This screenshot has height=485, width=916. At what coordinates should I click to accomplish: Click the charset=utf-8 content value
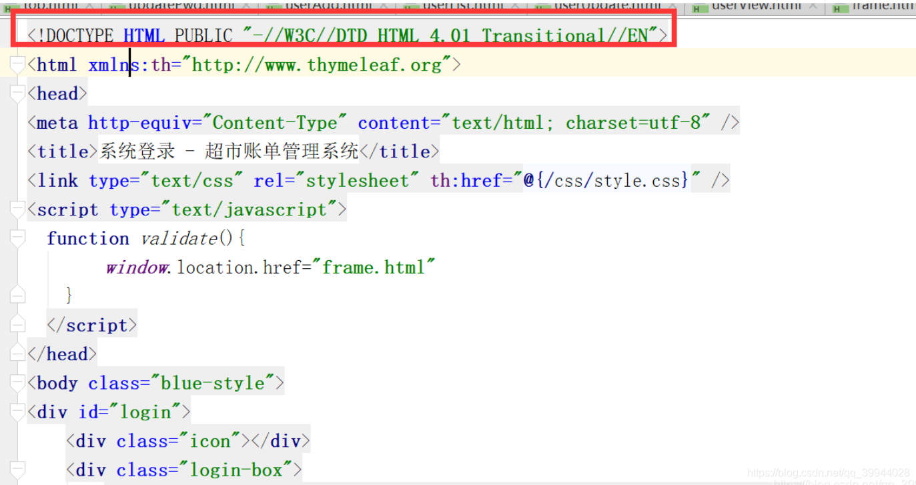coord(633,123)
